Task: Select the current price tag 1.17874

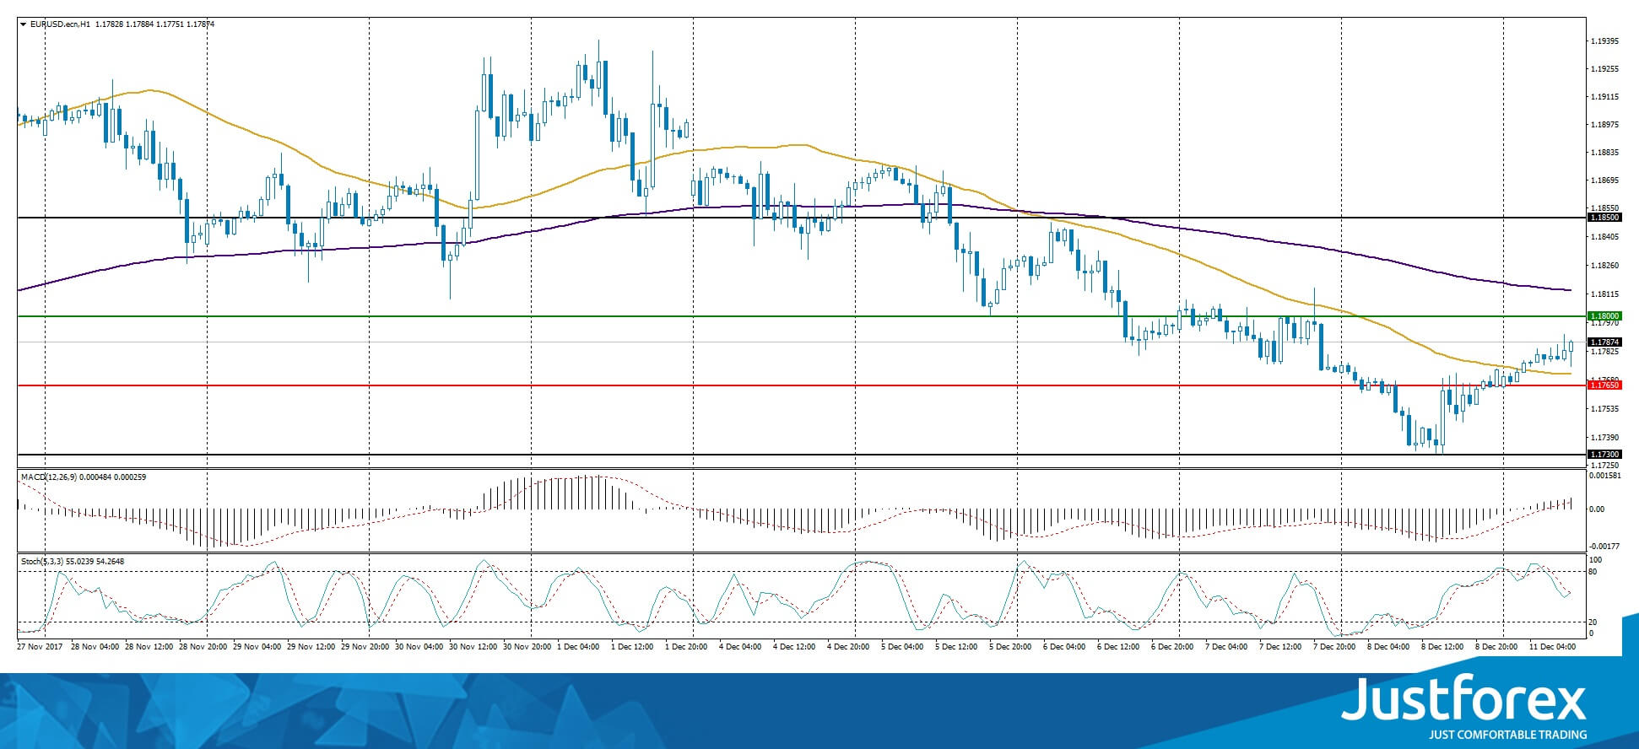Action: 1604,342
